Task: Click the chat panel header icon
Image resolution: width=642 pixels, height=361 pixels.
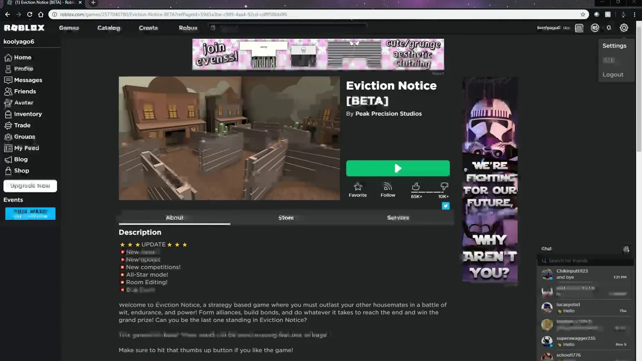Action: 626,249
